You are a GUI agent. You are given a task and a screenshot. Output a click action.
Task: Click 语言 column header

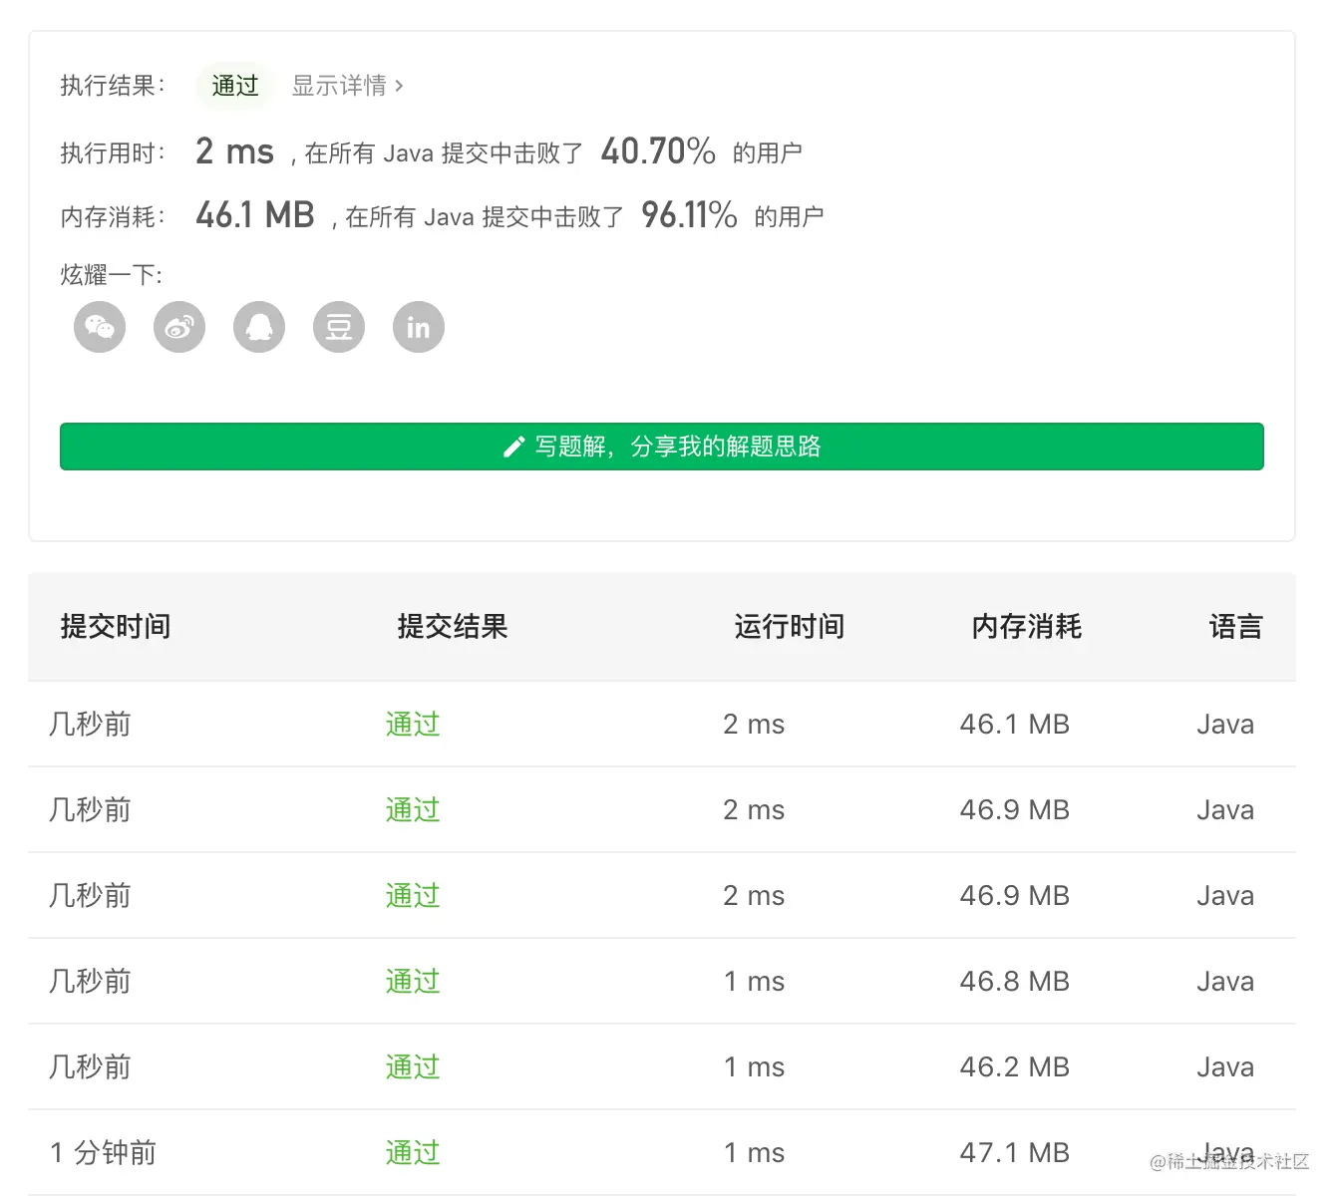(1236, 627)
